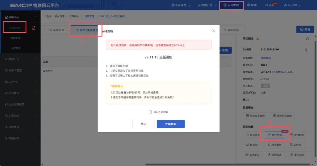Viewport: 317px width, 166px height.
Task: Click the refresh icon in 网关概况
Action: (x=307, y=39)
